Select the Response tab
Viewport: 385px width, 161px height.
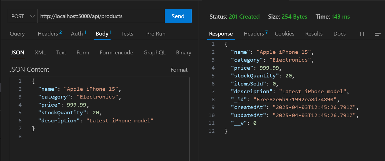click(x=221, y=34)
